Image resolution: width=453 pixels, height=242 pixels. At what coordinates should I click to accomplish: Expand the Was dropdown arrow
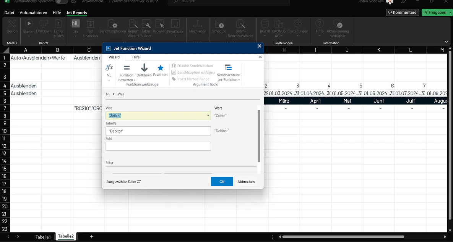tap(208, 116)
